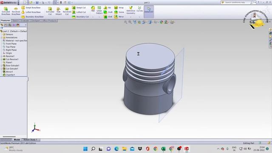Open the FeatureManager design tree tab
272x153 pixels.
click(2, 25)
